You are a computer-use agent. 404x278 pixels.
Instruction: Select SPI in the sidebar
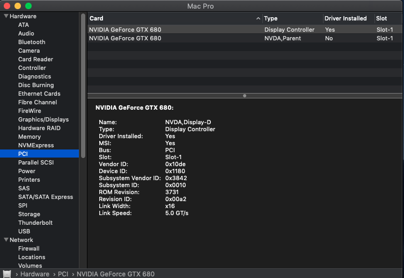pos(23,205)
